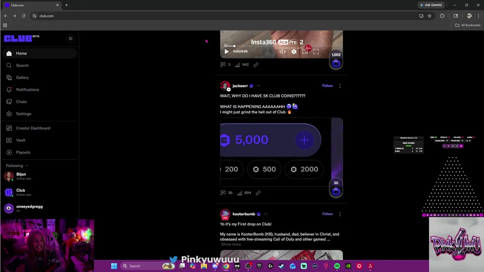The image size is (484, 272).
Task: Open Ask Gemini in Chrome
Action: (431, 5)
